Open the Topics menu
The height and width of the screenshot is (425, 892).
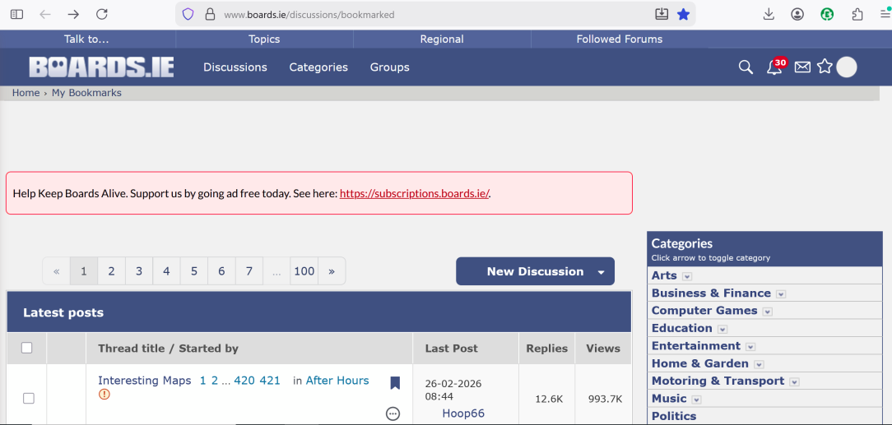click(x=264, y=39)
